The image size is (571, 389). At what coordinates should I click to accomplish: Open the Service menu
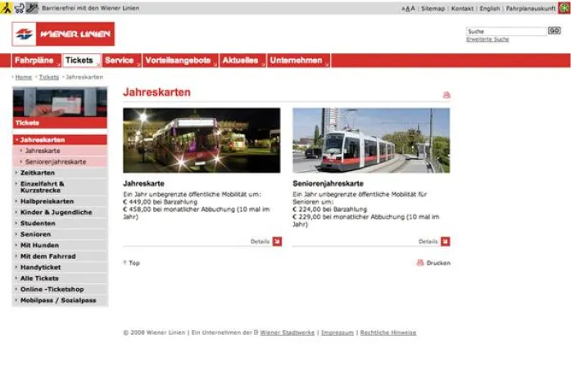[x=121, y=61]
